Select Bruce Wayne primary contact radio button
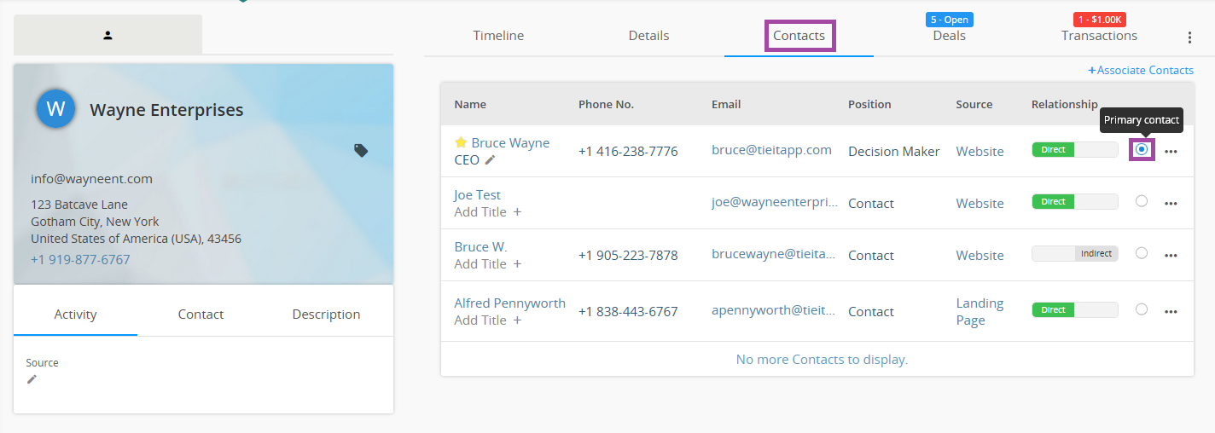 [1142, 149]
